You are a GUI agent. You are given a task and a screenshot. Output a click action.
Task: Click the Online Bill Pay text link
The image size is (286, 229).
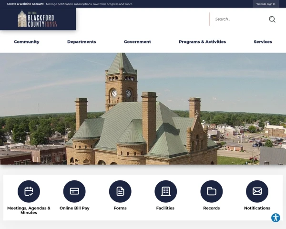pyautogui.click(x=74, y=208)
